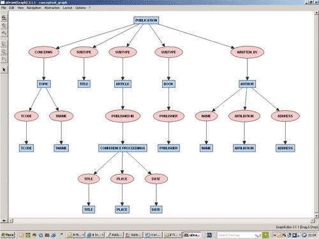Click the middle icon of the second toolbar group
The height and width of the screenshot is (239, 319).
click(4, 52)
